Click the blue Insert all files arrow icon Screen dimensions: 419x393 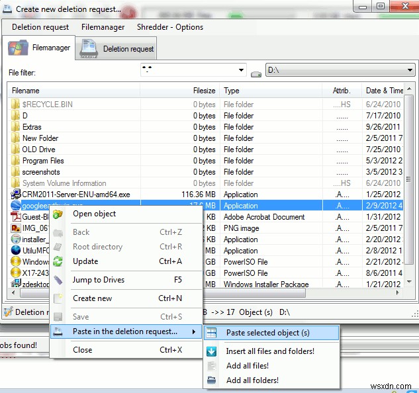(x=211, y=351)
